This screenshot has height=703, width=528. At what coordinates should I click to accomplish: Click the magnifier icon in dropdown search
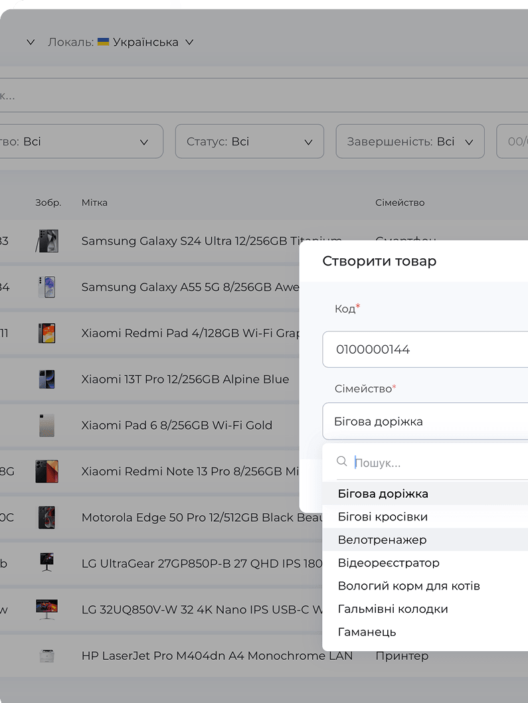click(x=342, y=461)
